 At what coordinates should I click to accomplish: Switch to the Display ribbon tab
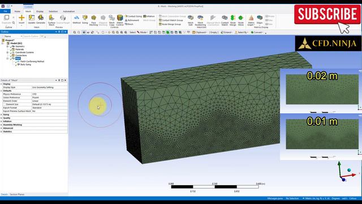tap(40, 11)
